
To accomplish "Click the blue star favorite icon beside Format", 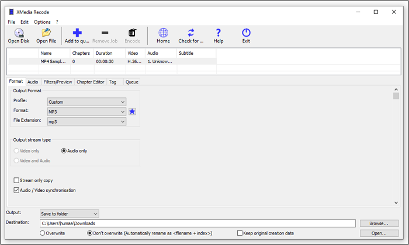I will click(x=132, y=111).
